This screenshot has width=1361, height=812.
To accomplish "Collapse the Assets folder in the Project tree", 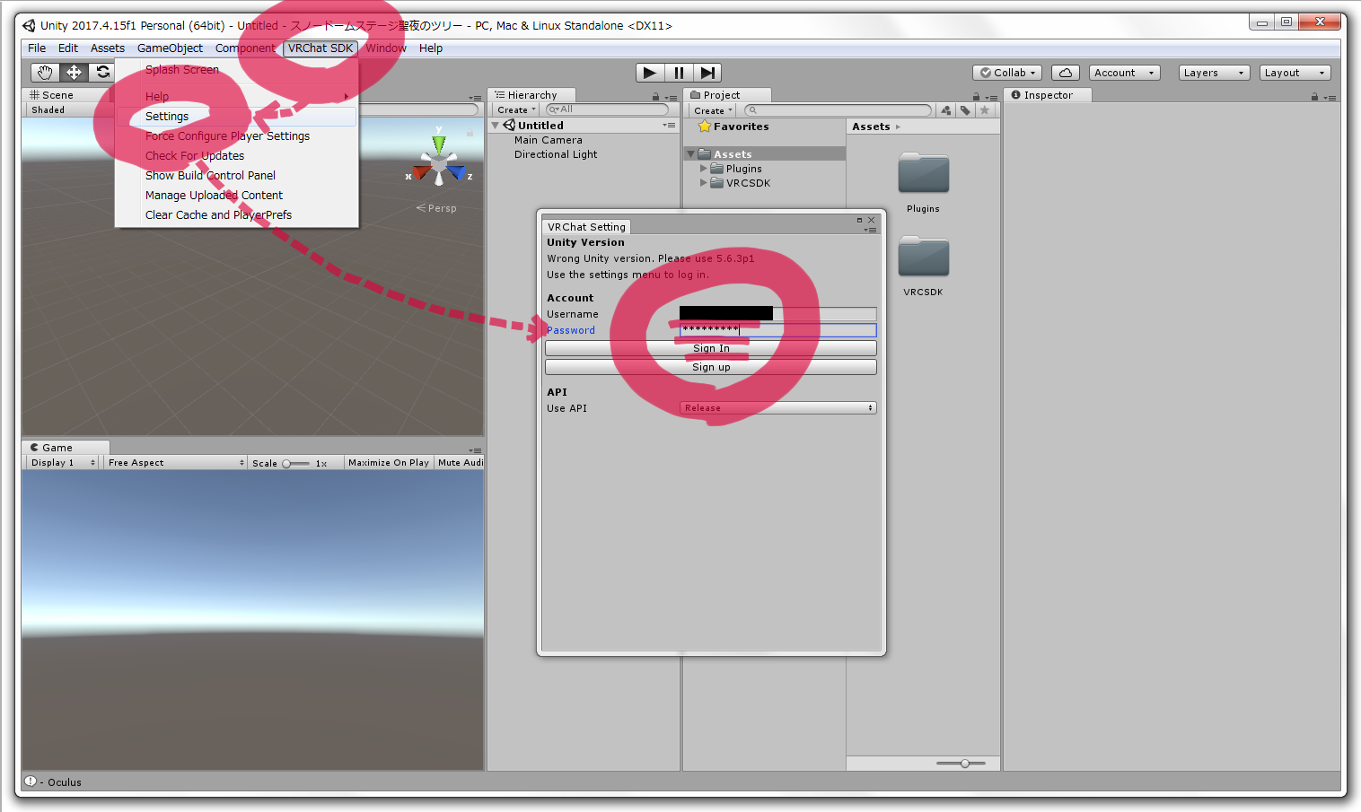I will coord(690,154).
